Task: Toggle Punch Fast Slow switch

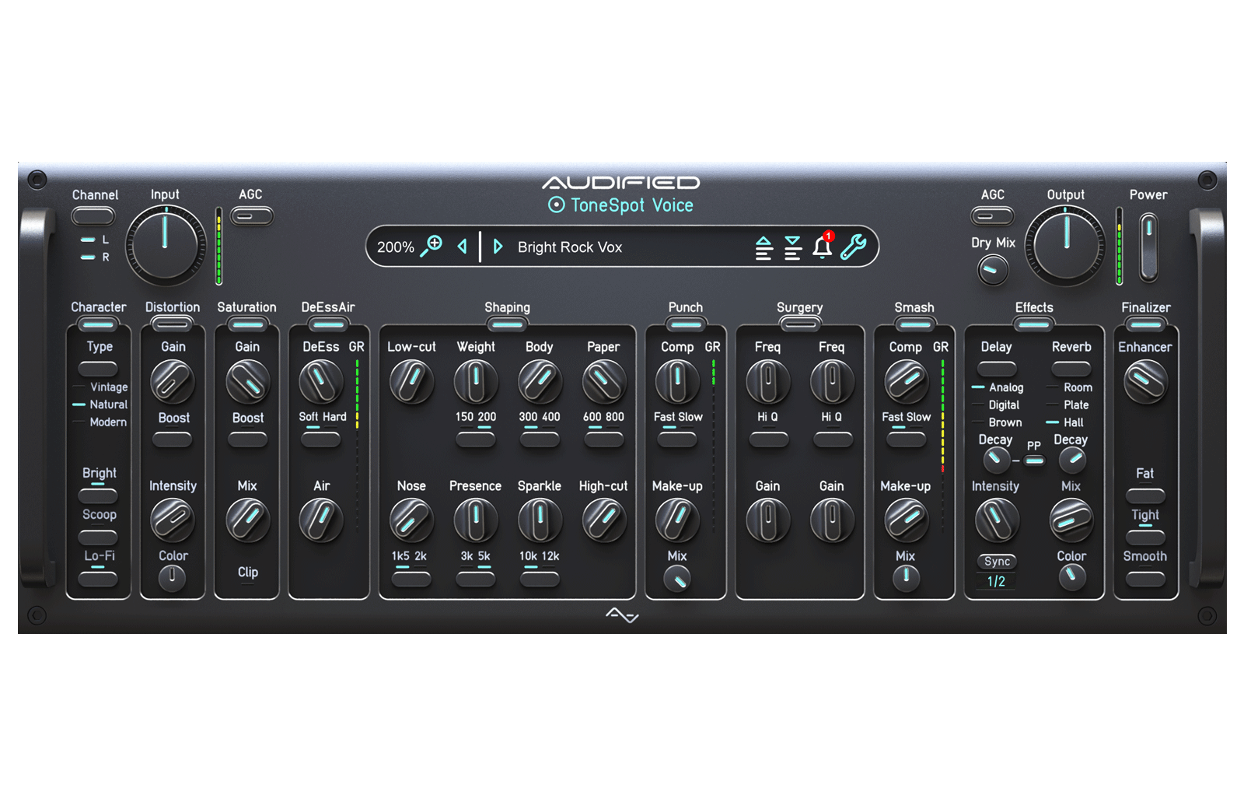Action: (x=677, y=439)
